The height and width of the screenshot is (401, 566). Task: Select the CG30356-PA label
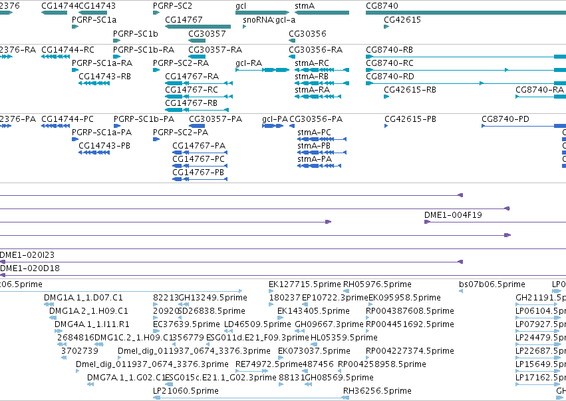(316, 119)
